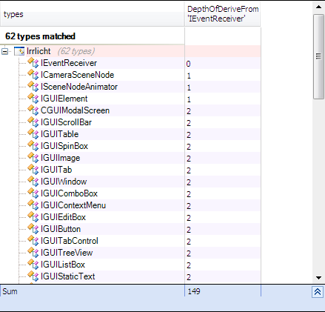Click the Irrlicht assembly icon
This screenshot has width=325, height=312.
coord(19,51)
